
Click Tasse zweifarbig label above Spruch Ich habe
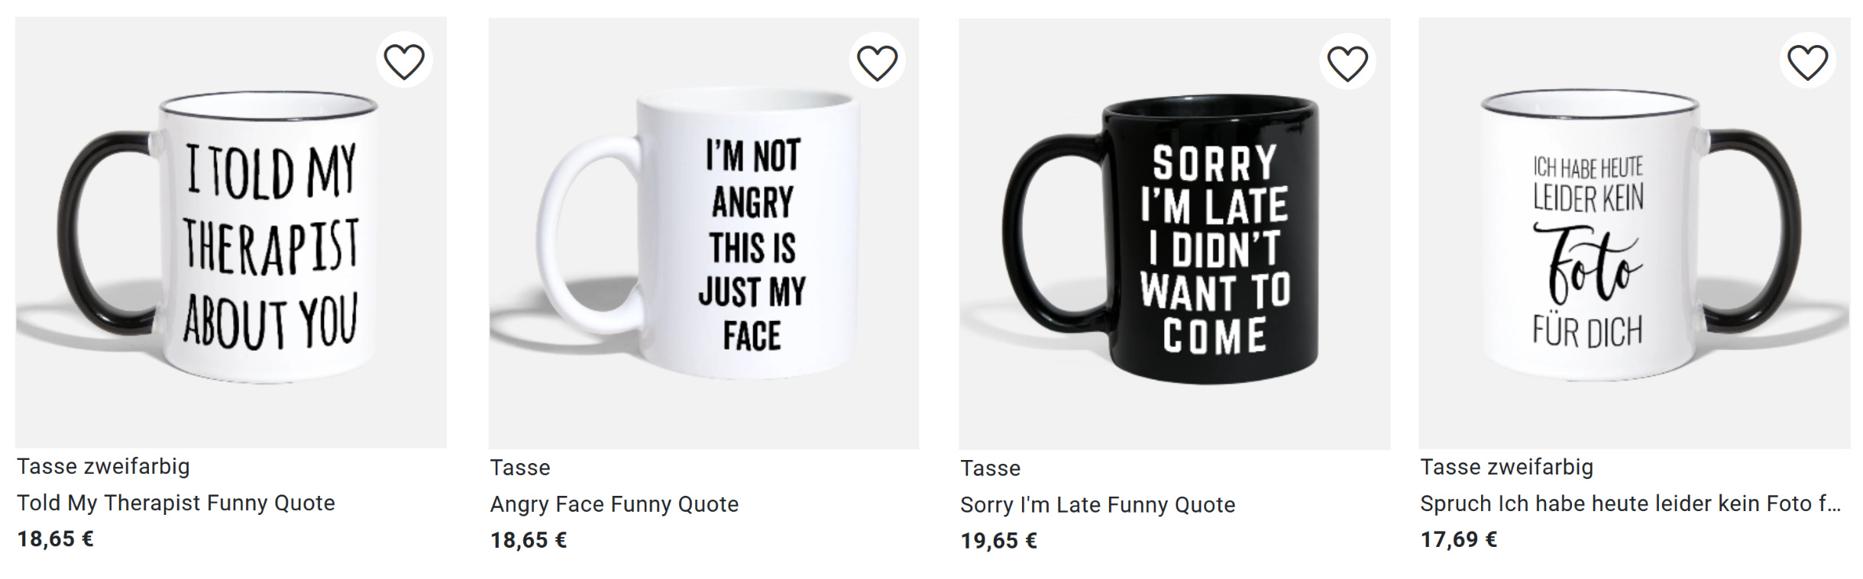point(1506,467)
